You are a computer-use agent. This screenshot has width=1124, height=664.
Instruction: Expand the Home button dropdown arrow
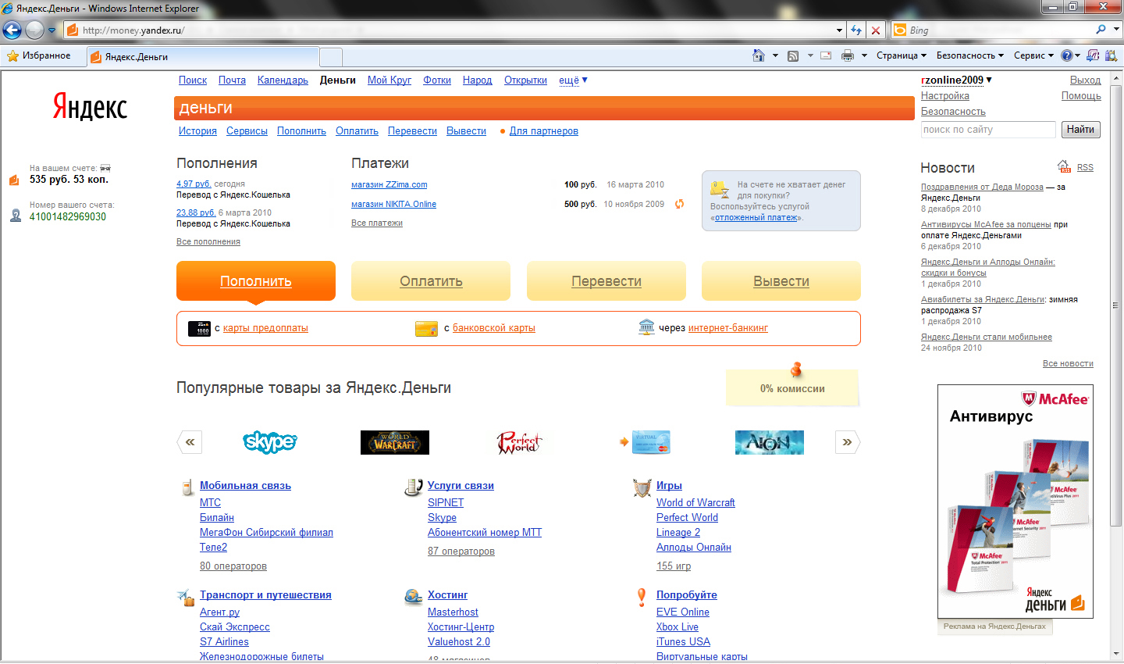[x=775, y=55]
